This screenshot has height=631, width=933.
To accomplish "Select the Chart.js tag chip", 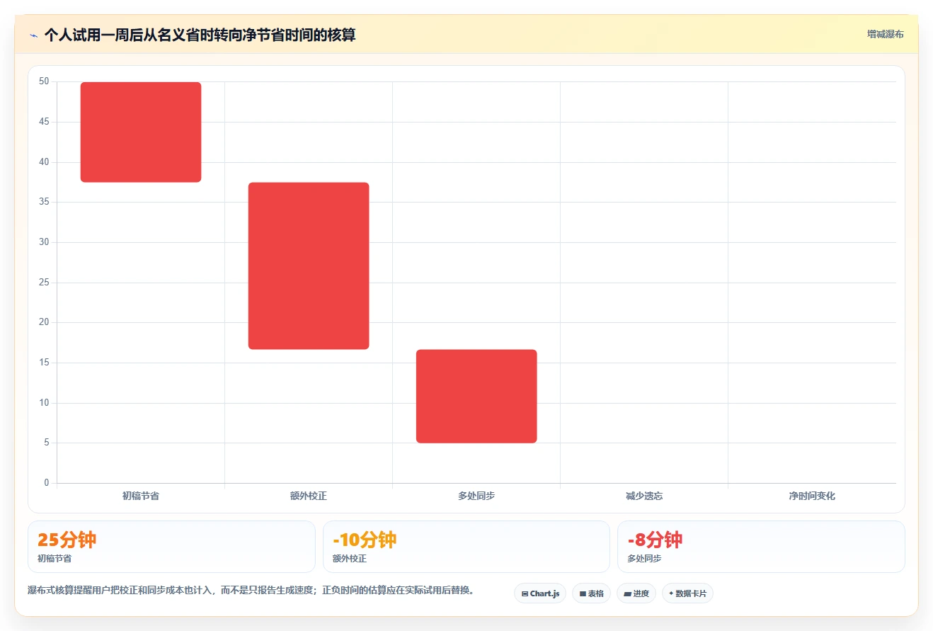I will click(x=540, y=593).
